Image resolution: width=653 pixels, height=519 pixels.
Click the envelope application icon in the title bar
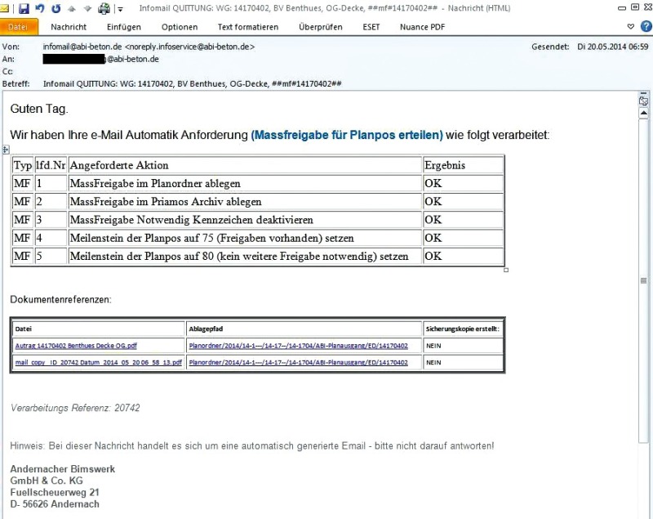(x=5, y=8)
